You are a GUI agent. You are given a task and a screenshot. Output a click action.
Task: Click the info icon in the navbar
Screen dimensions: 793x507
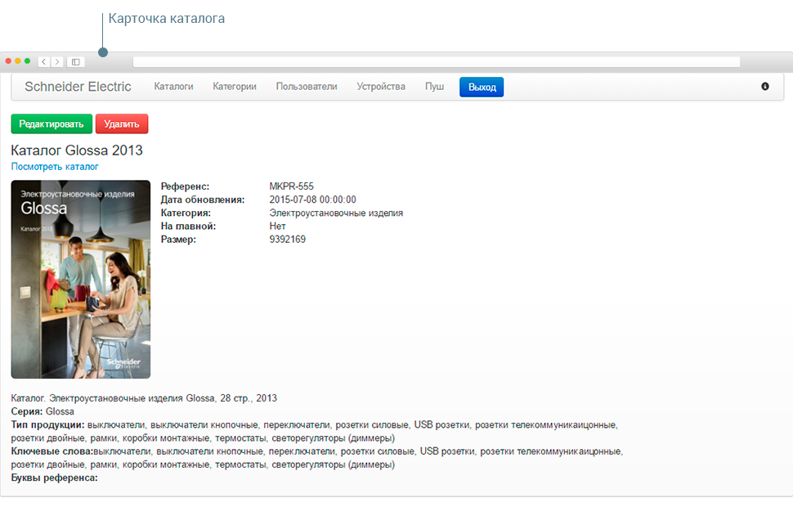click(x=764, y=87)
